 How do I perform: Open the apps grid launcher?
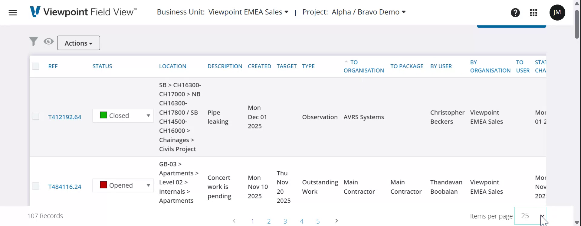tap(533, 13)
